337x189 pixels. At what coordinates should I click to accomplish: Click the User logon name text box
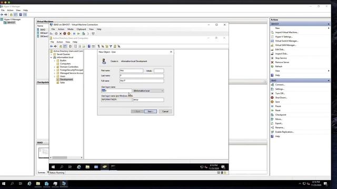click(x=116, y=91)
